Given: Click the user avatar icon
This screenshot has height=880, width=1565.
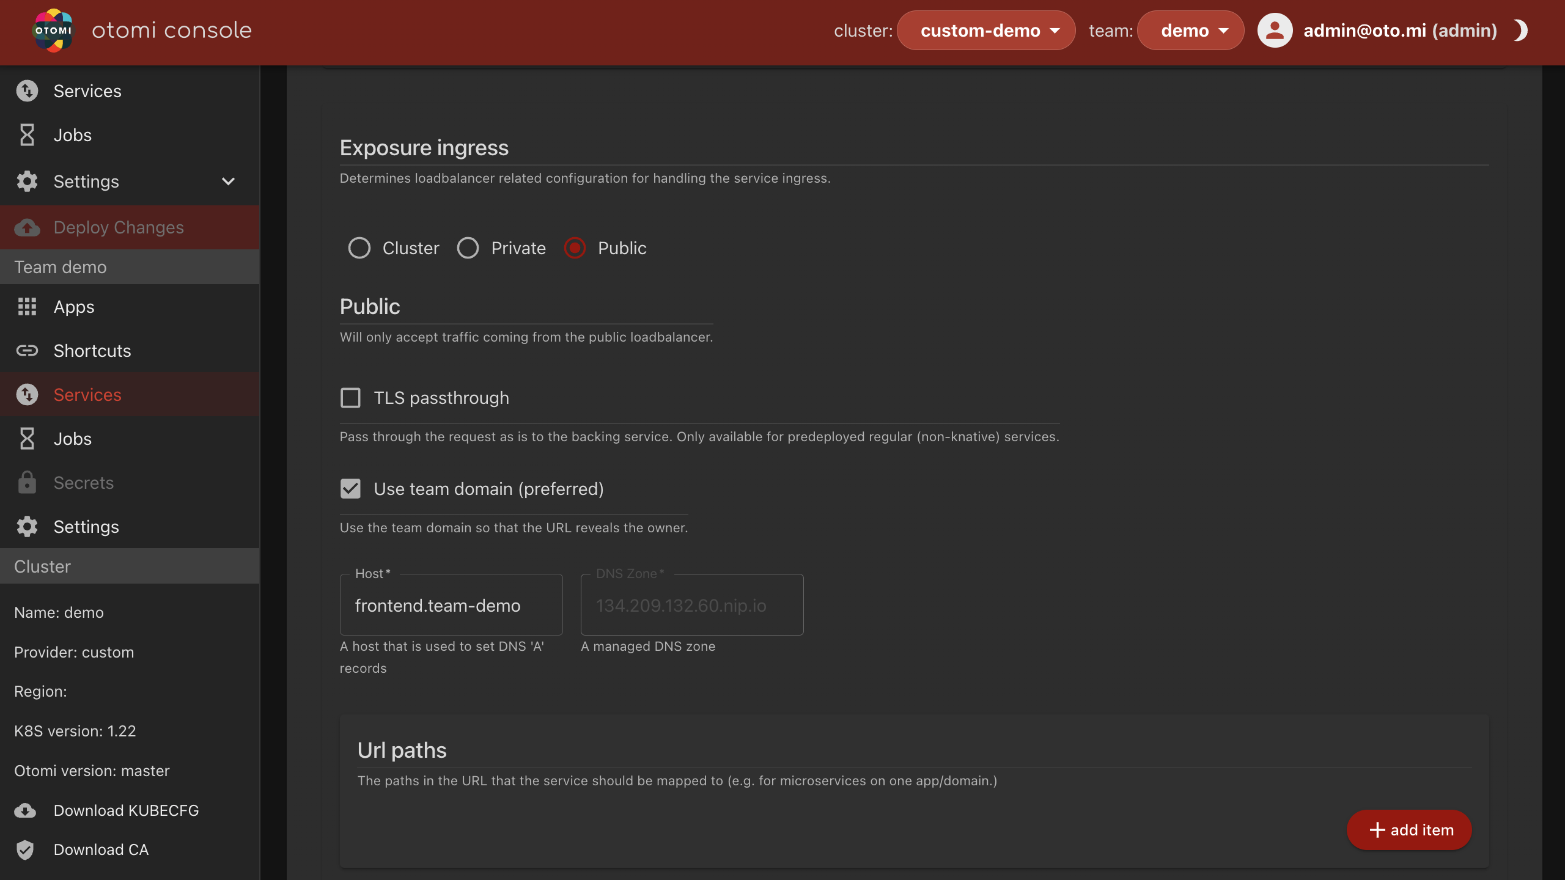Looking at the screenshot, I should [1275, 31].
